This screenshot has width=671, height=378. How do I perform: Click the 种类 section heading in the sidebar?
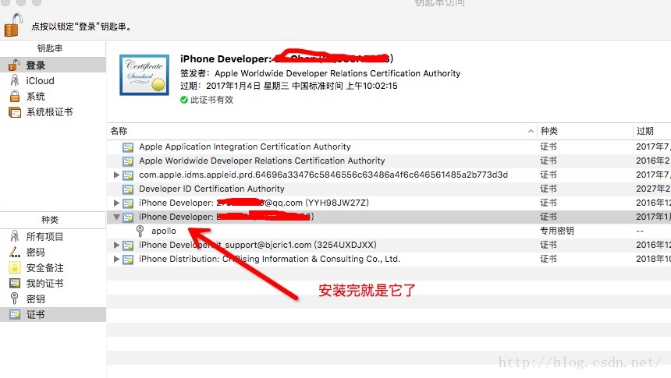[50, 220]
